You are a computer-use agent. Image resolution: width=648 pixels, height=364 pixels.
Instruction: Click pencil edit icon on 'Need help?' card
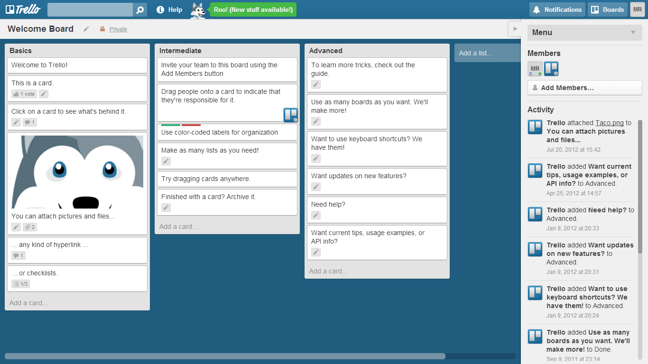coord(316,215)
